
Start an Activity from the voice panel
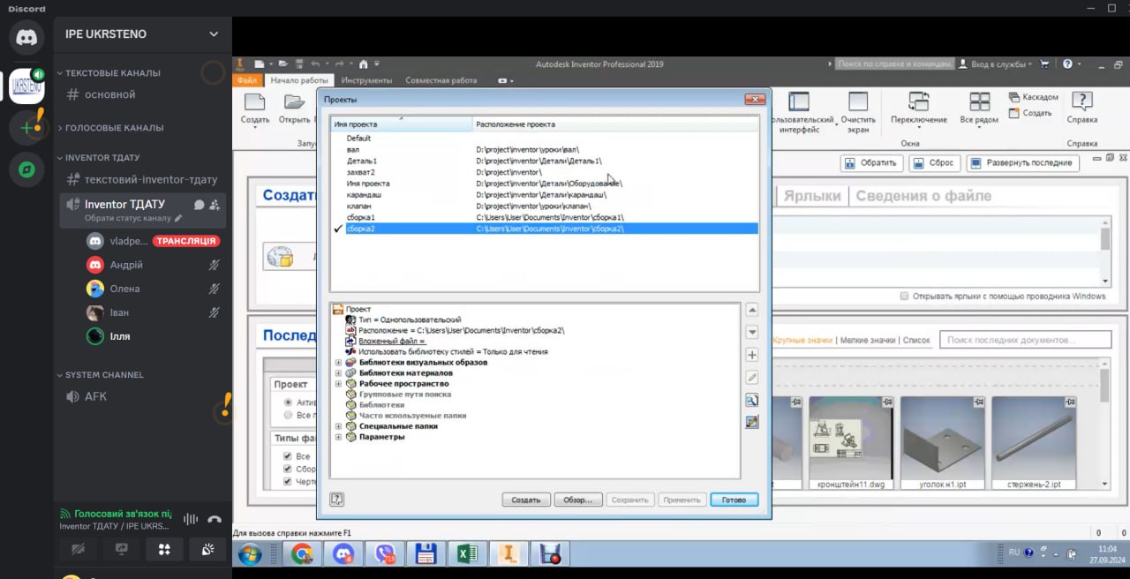[x=164, y=549]
